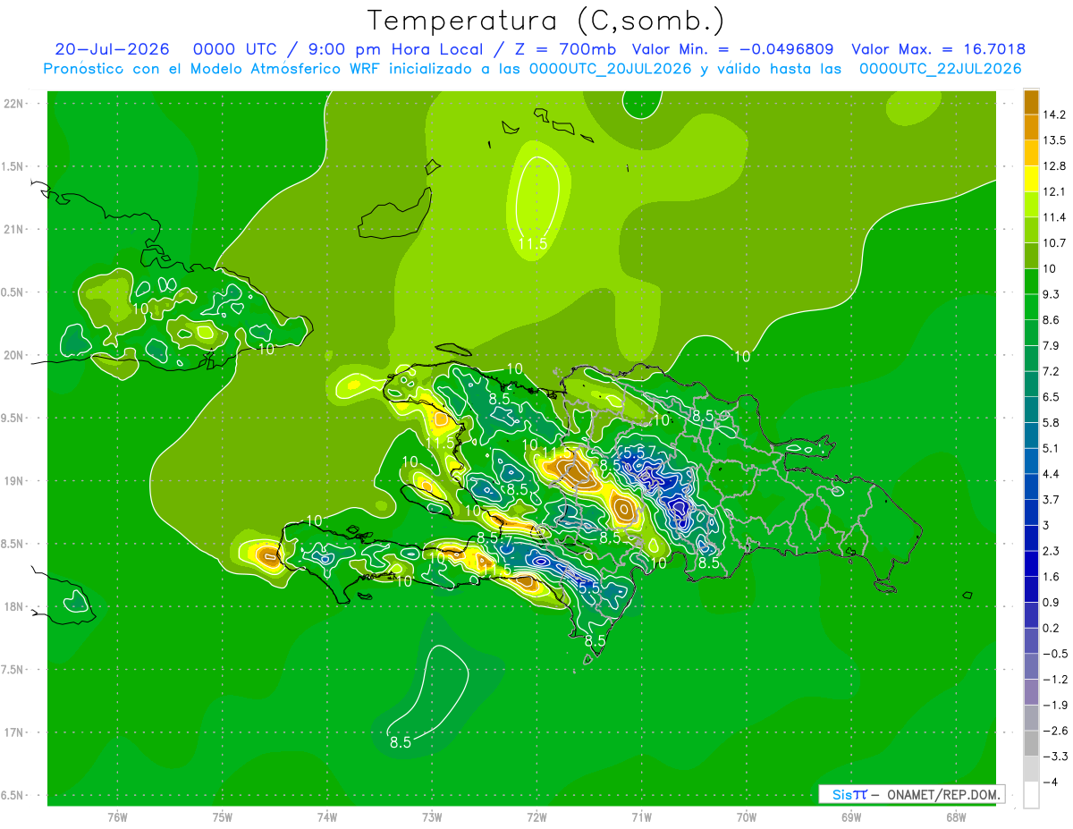Click the 6.5N latitude axis label
The width and height of the screenshot is (1073, 829).
click(13, 796)
